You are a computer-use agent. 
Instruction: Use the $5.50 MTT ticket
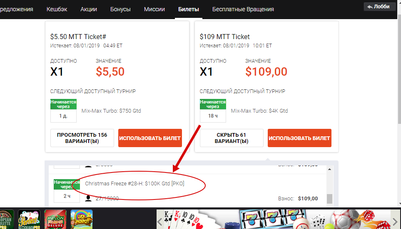point(150,138)
